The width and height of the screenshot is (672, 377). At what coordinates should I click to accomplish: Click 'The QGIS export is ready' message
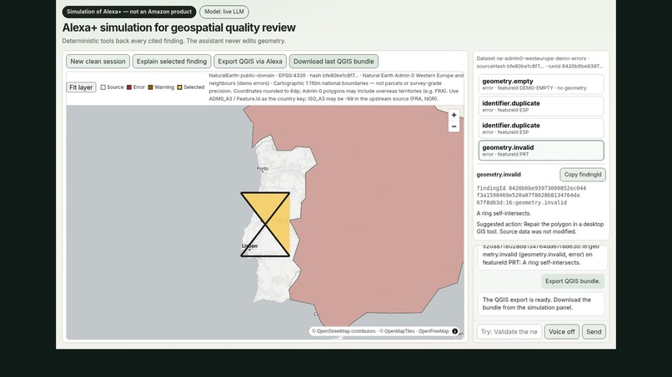point(541,304)
